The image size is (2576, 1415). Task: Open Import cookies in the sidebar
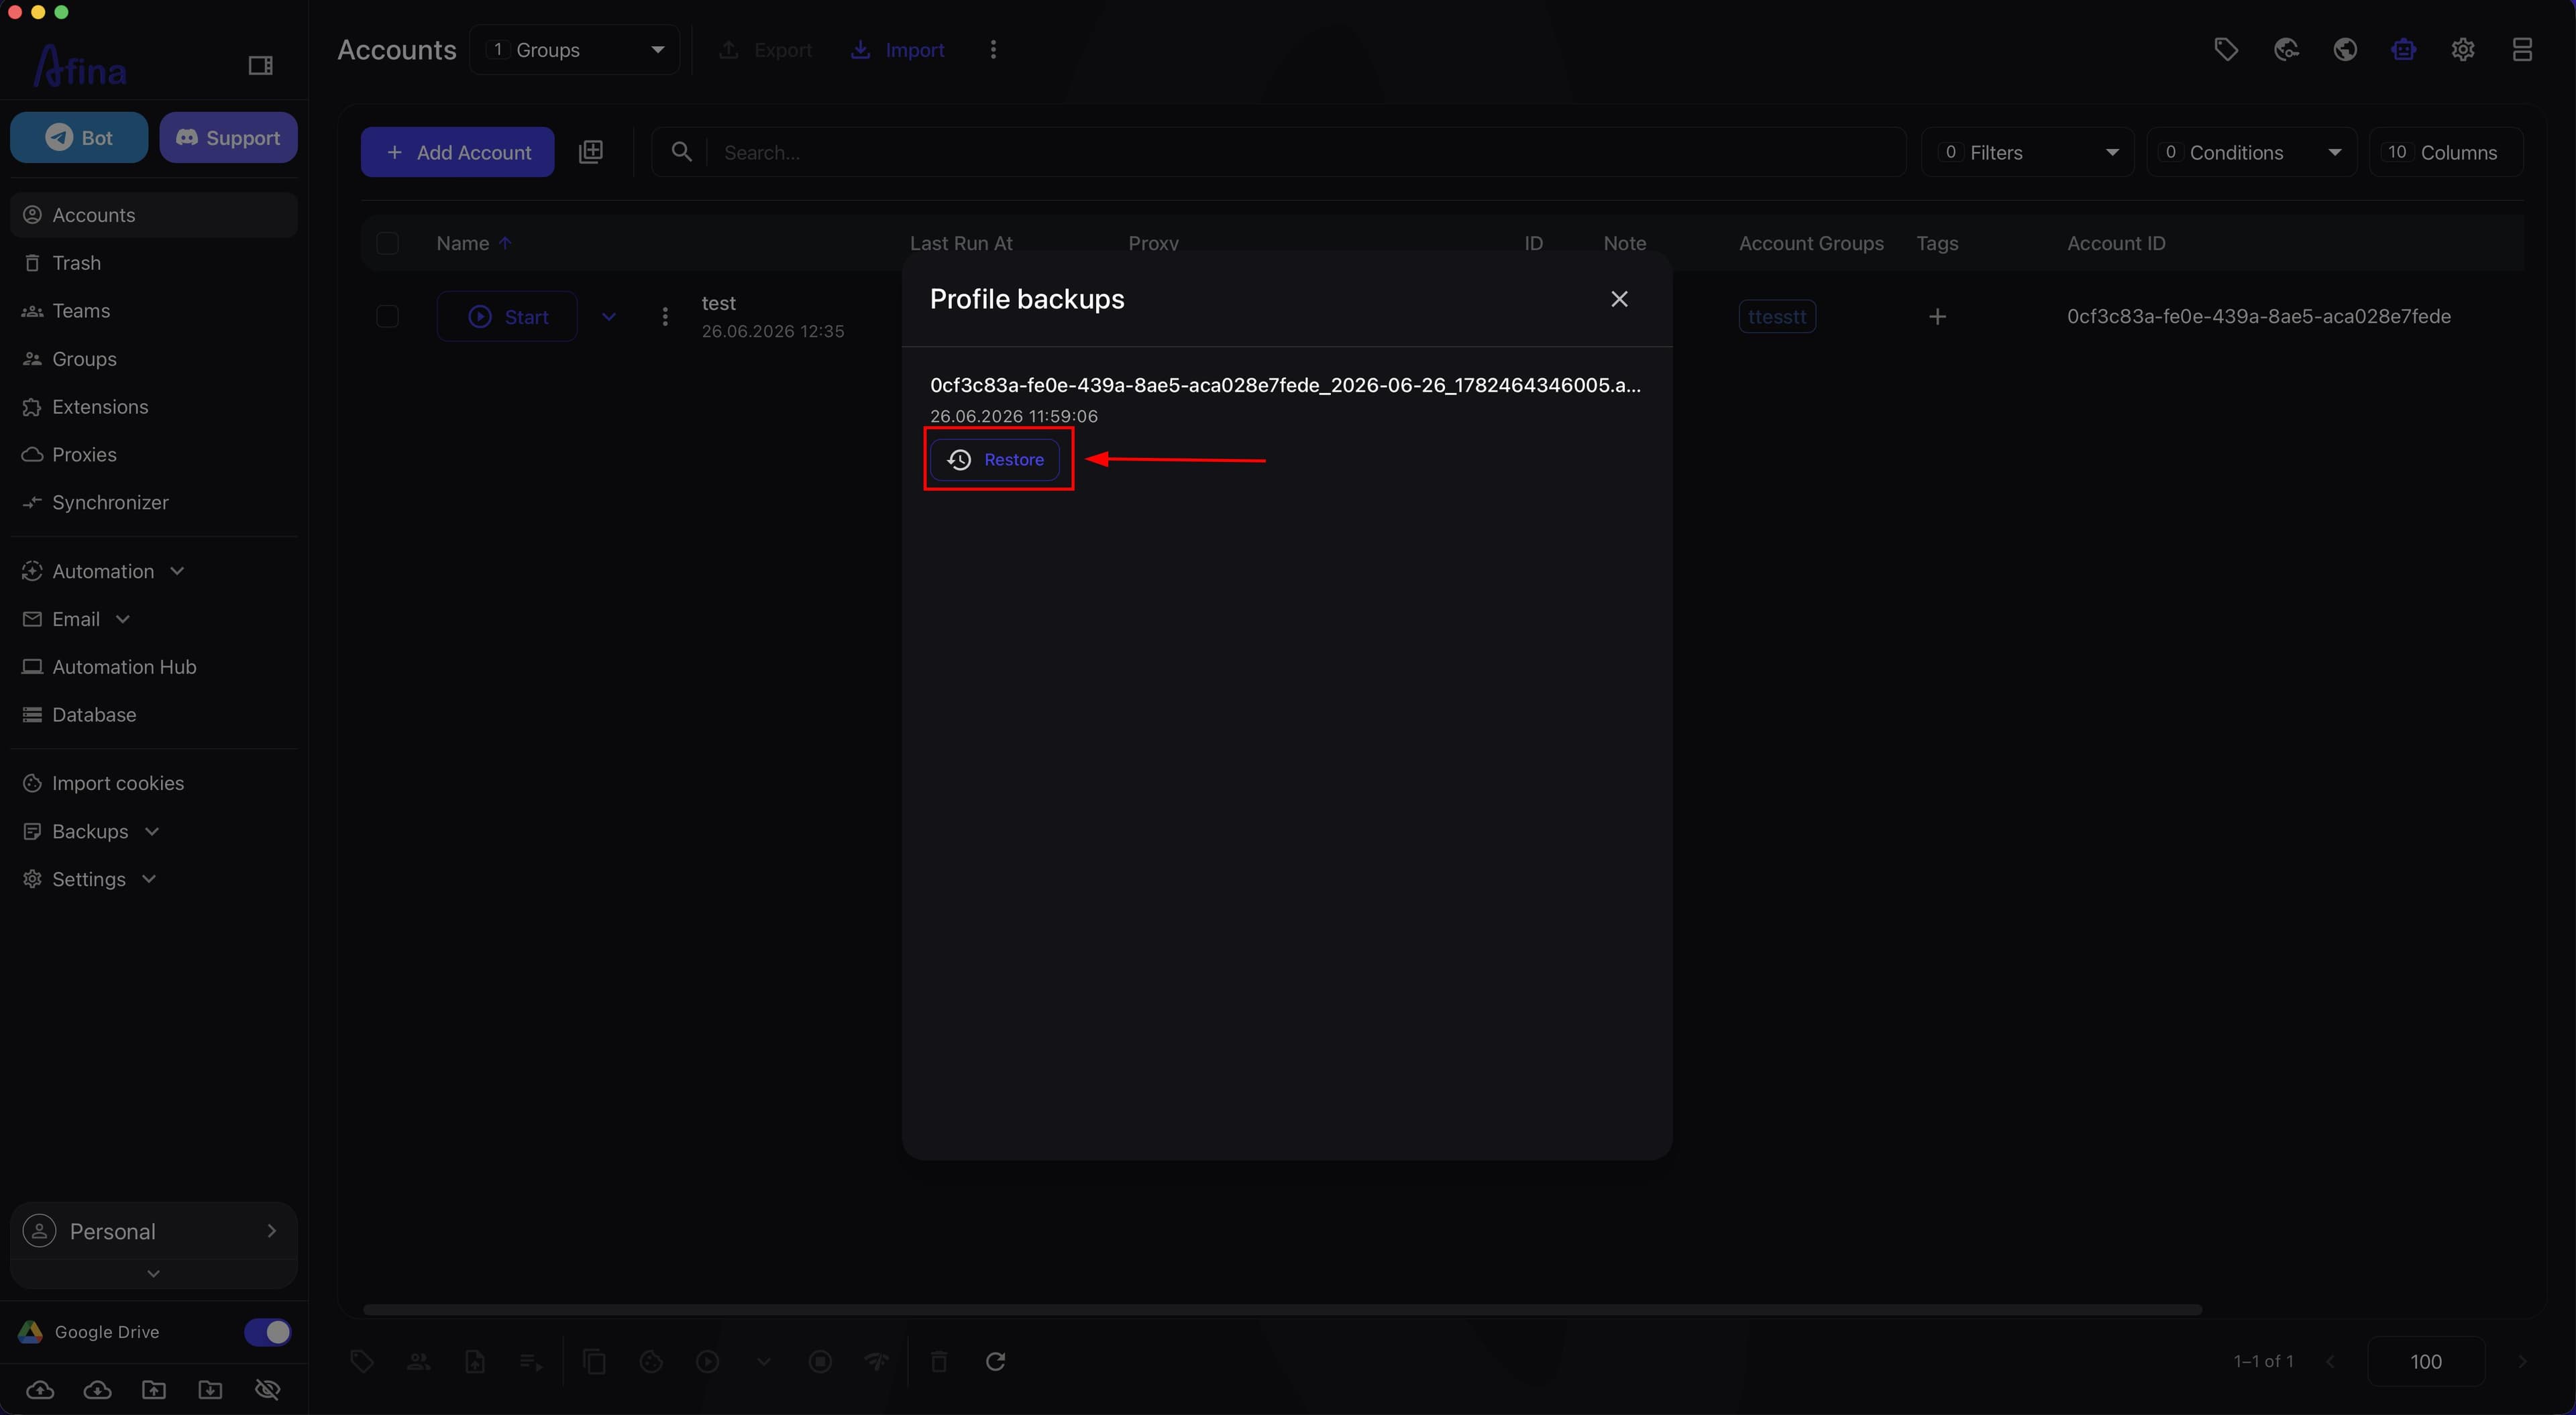tap(153, 783)
